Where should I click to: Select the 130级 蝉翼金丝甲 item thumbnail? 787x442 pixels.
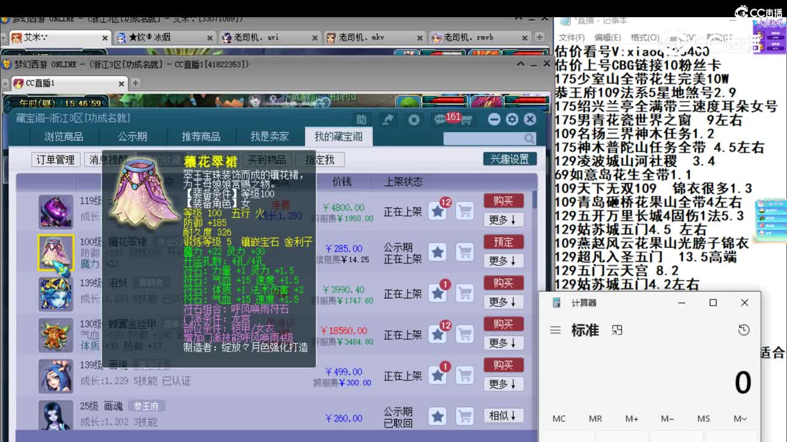click(56, 335)
